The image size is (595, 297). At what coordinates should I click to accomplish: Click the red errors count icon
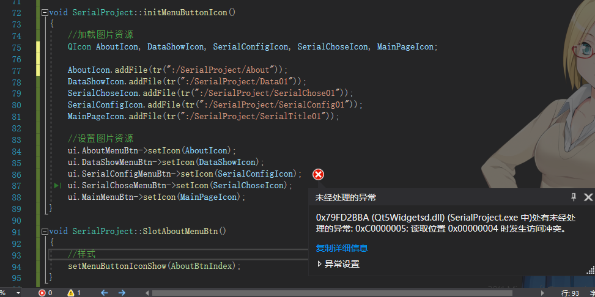click(x=42, y=293)
